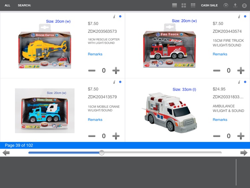The height and width of the screenshot is (188, 250).
Task: Click quantity value for Rescue Copter
Action: [x=104, y=70]
